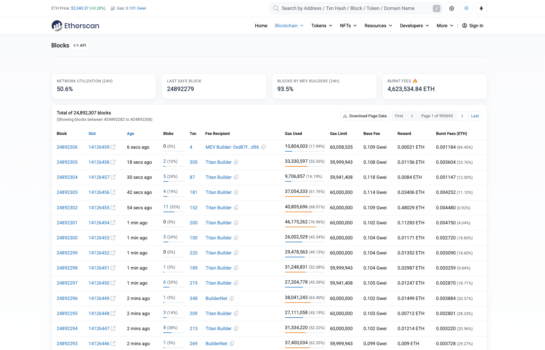Copy Titan Builder address in block 24892300 row
The width and height of the screenshot is (545, 350).
pyautogui.click(x=236, y=238)
